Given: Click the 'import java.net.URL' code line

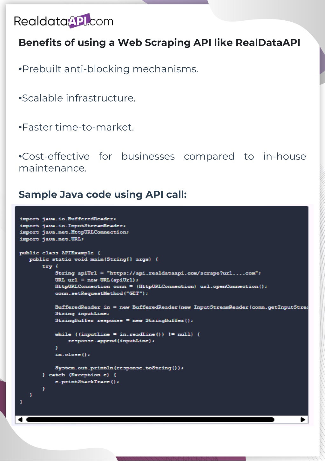Looking at the screenshot, I should pyautogui.click(x=51, y=239).
